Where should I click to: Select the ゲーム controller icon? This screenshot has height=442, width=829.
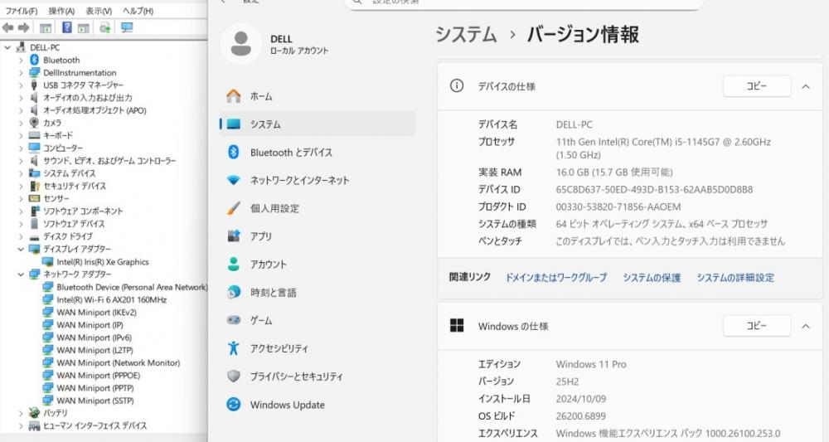(x=234, y=320)
